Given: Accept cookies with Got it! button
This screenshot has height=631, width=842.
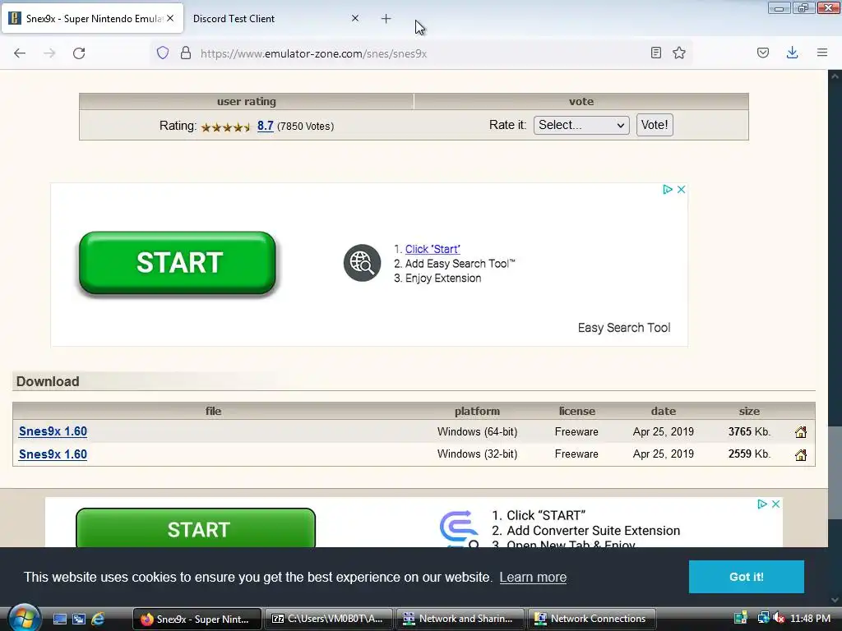Looking at the screenshot, I should [747, 577].
